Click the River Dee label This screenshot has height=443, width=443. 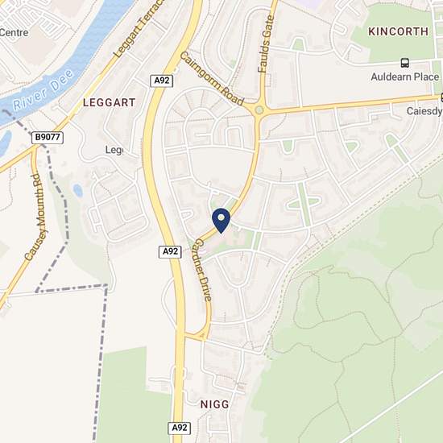pyautogui.click(x=43, y=90)
